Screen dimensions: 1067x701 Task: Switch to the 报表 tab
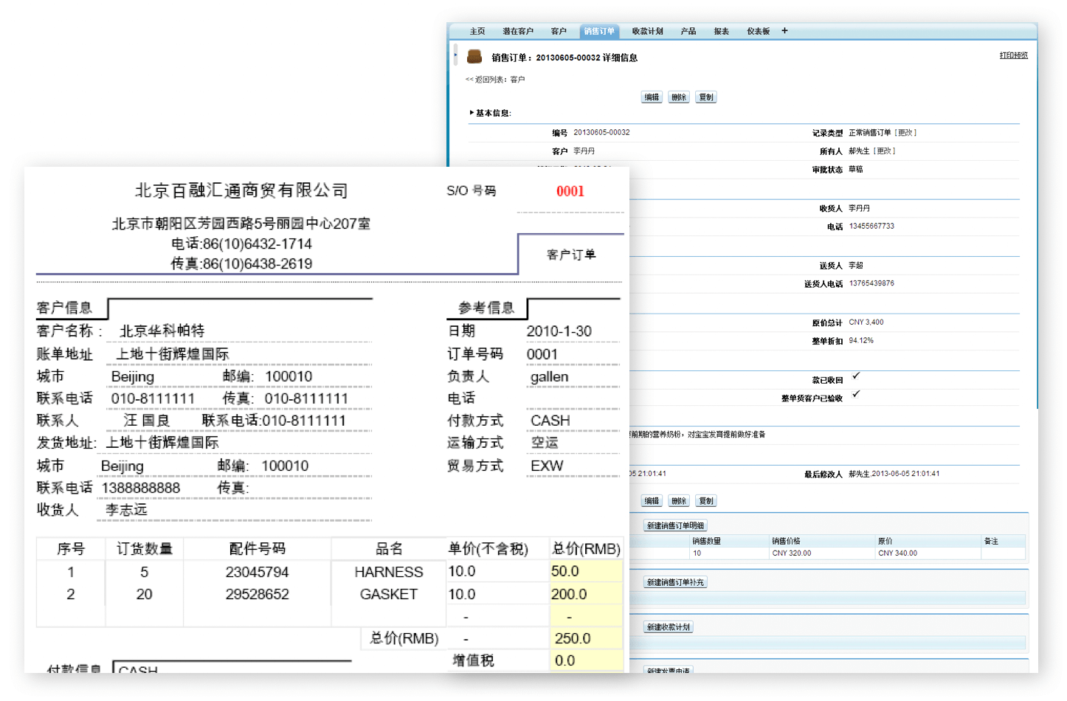click(x=722, y=31)
